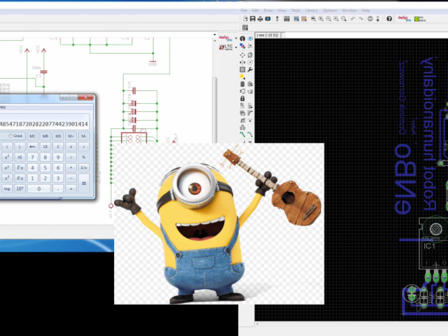Open the grid settings icon

coord(245,27)
